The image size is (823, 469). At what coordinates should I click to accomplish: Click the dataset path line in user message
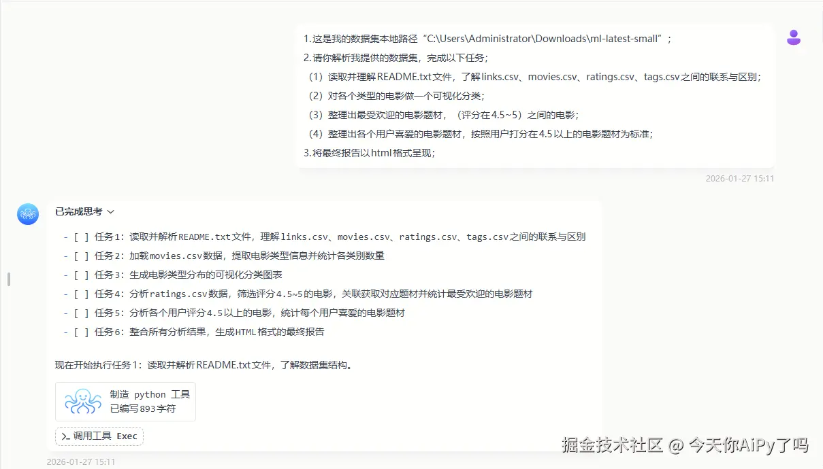(x=487, y=39)
